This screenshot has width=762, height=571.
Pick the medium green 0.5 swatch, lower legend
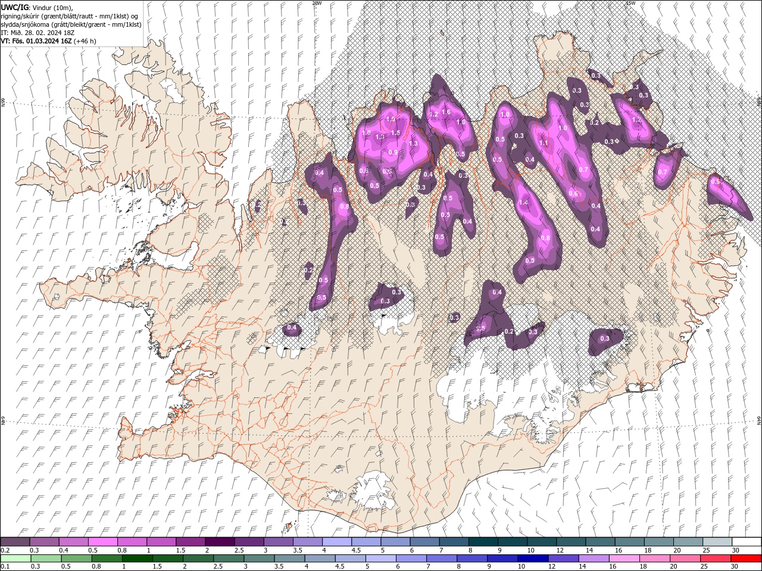(x=76, y=559)
